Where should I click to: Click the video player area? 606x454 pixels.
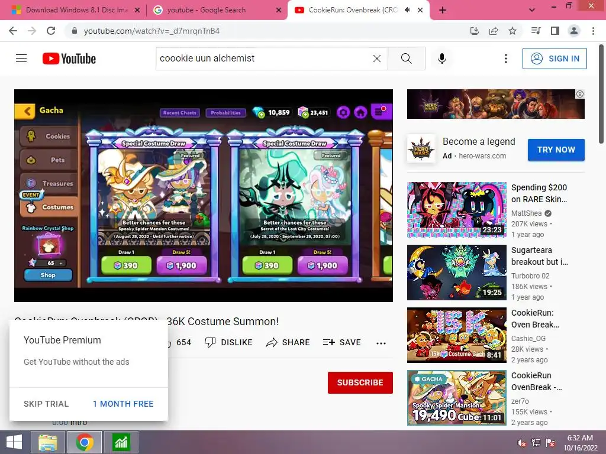pyautogui.click(x=204, y=196)
